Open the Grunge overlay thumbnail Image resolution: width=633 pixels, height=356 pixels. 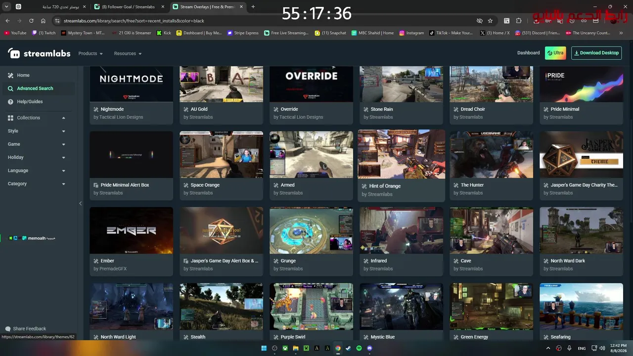(x=311, y=230)
